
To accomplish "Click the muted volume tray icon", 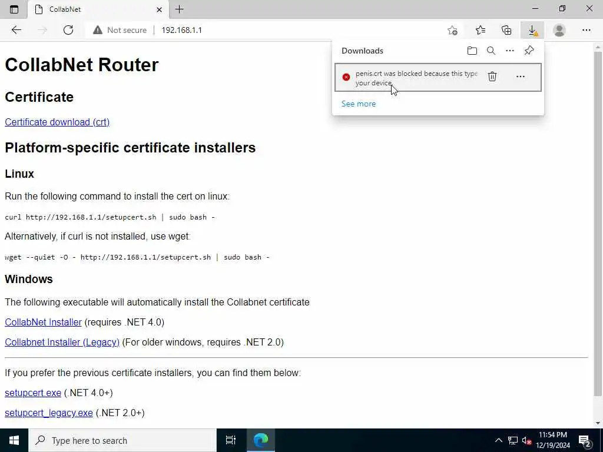I will pos(526,440).
